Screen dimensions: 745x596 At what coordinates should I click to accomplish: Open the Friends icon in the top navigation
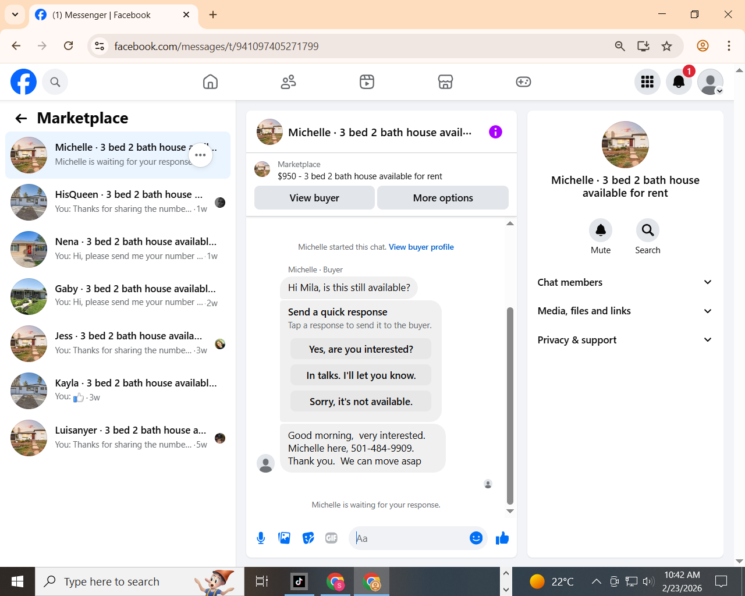(x=288, y=82)
